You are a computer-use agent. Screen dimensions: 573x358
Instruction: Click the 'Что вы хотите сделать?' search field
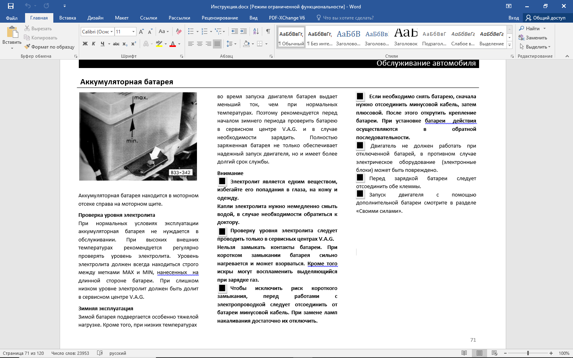(x=345, y=18)
